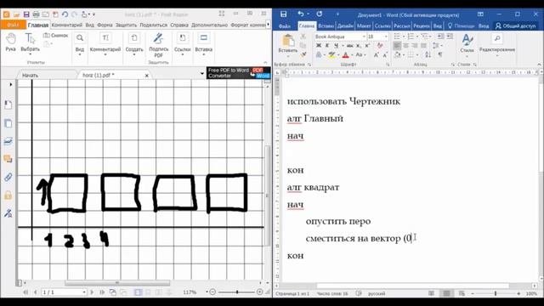Open Foxit Файл menu button

(14, 25)
